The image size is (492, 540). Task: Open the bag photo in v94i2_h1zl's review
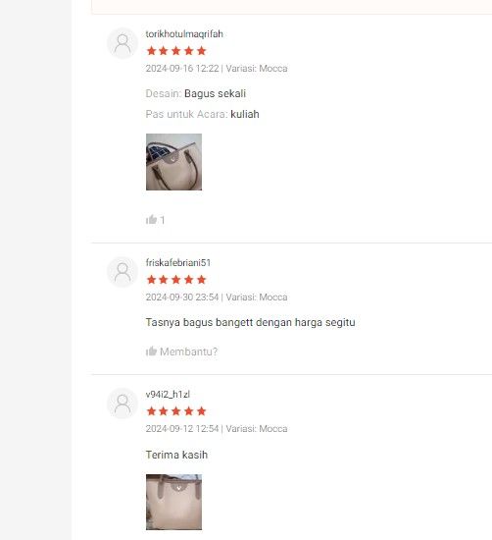(x=174, y=502)
